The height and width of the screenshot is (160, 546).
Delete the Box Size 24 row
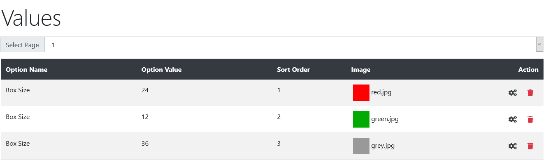530,93
